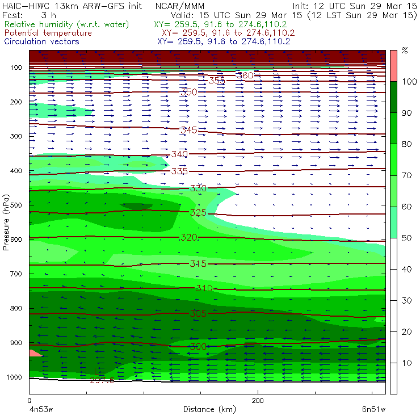Click the 100 hPa pressure axis label
Screen dimensions: 420x420
coord(16,68)
